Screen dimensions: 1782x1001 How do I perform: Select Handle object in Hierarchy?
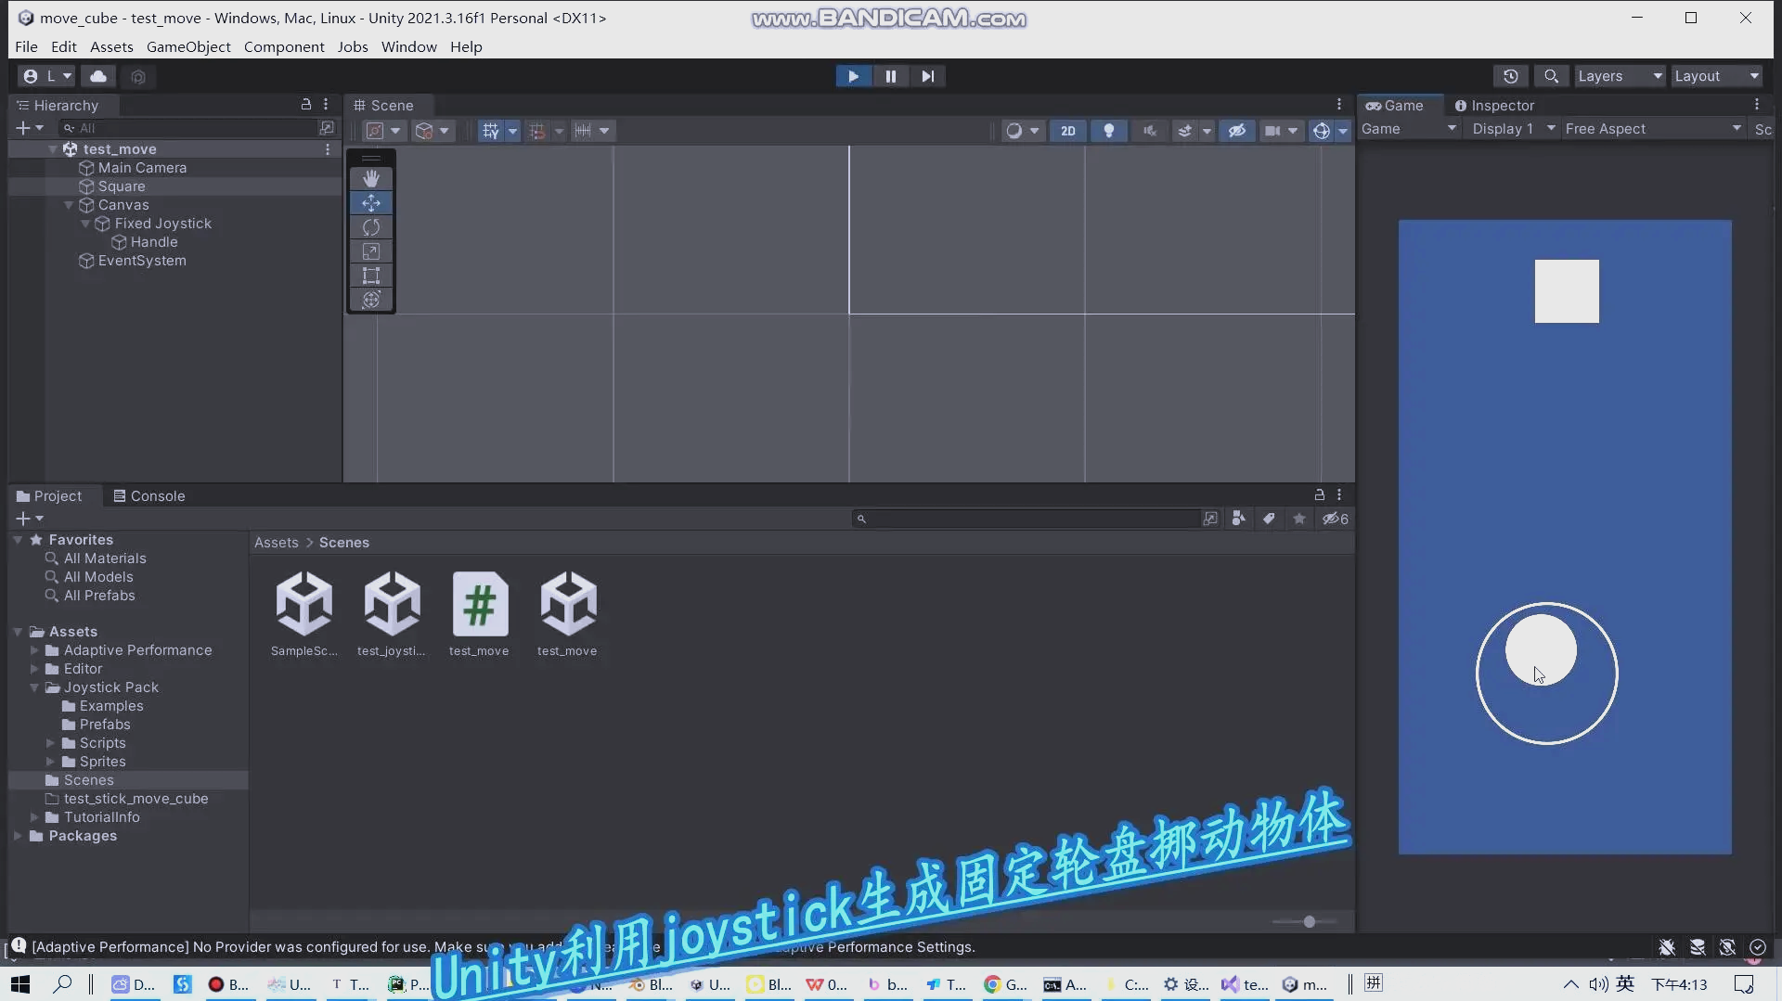154,242
